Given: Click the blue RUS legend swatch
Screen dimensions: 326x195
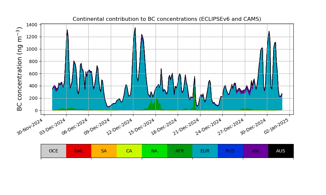Looking at the screenshot, I should (x=230, y=151).
